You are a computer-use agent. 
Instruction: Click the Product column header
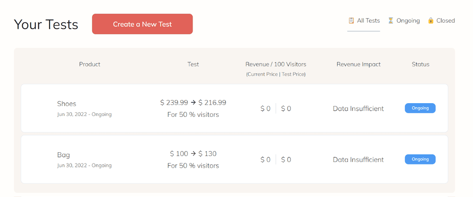[x=89, y=65]
